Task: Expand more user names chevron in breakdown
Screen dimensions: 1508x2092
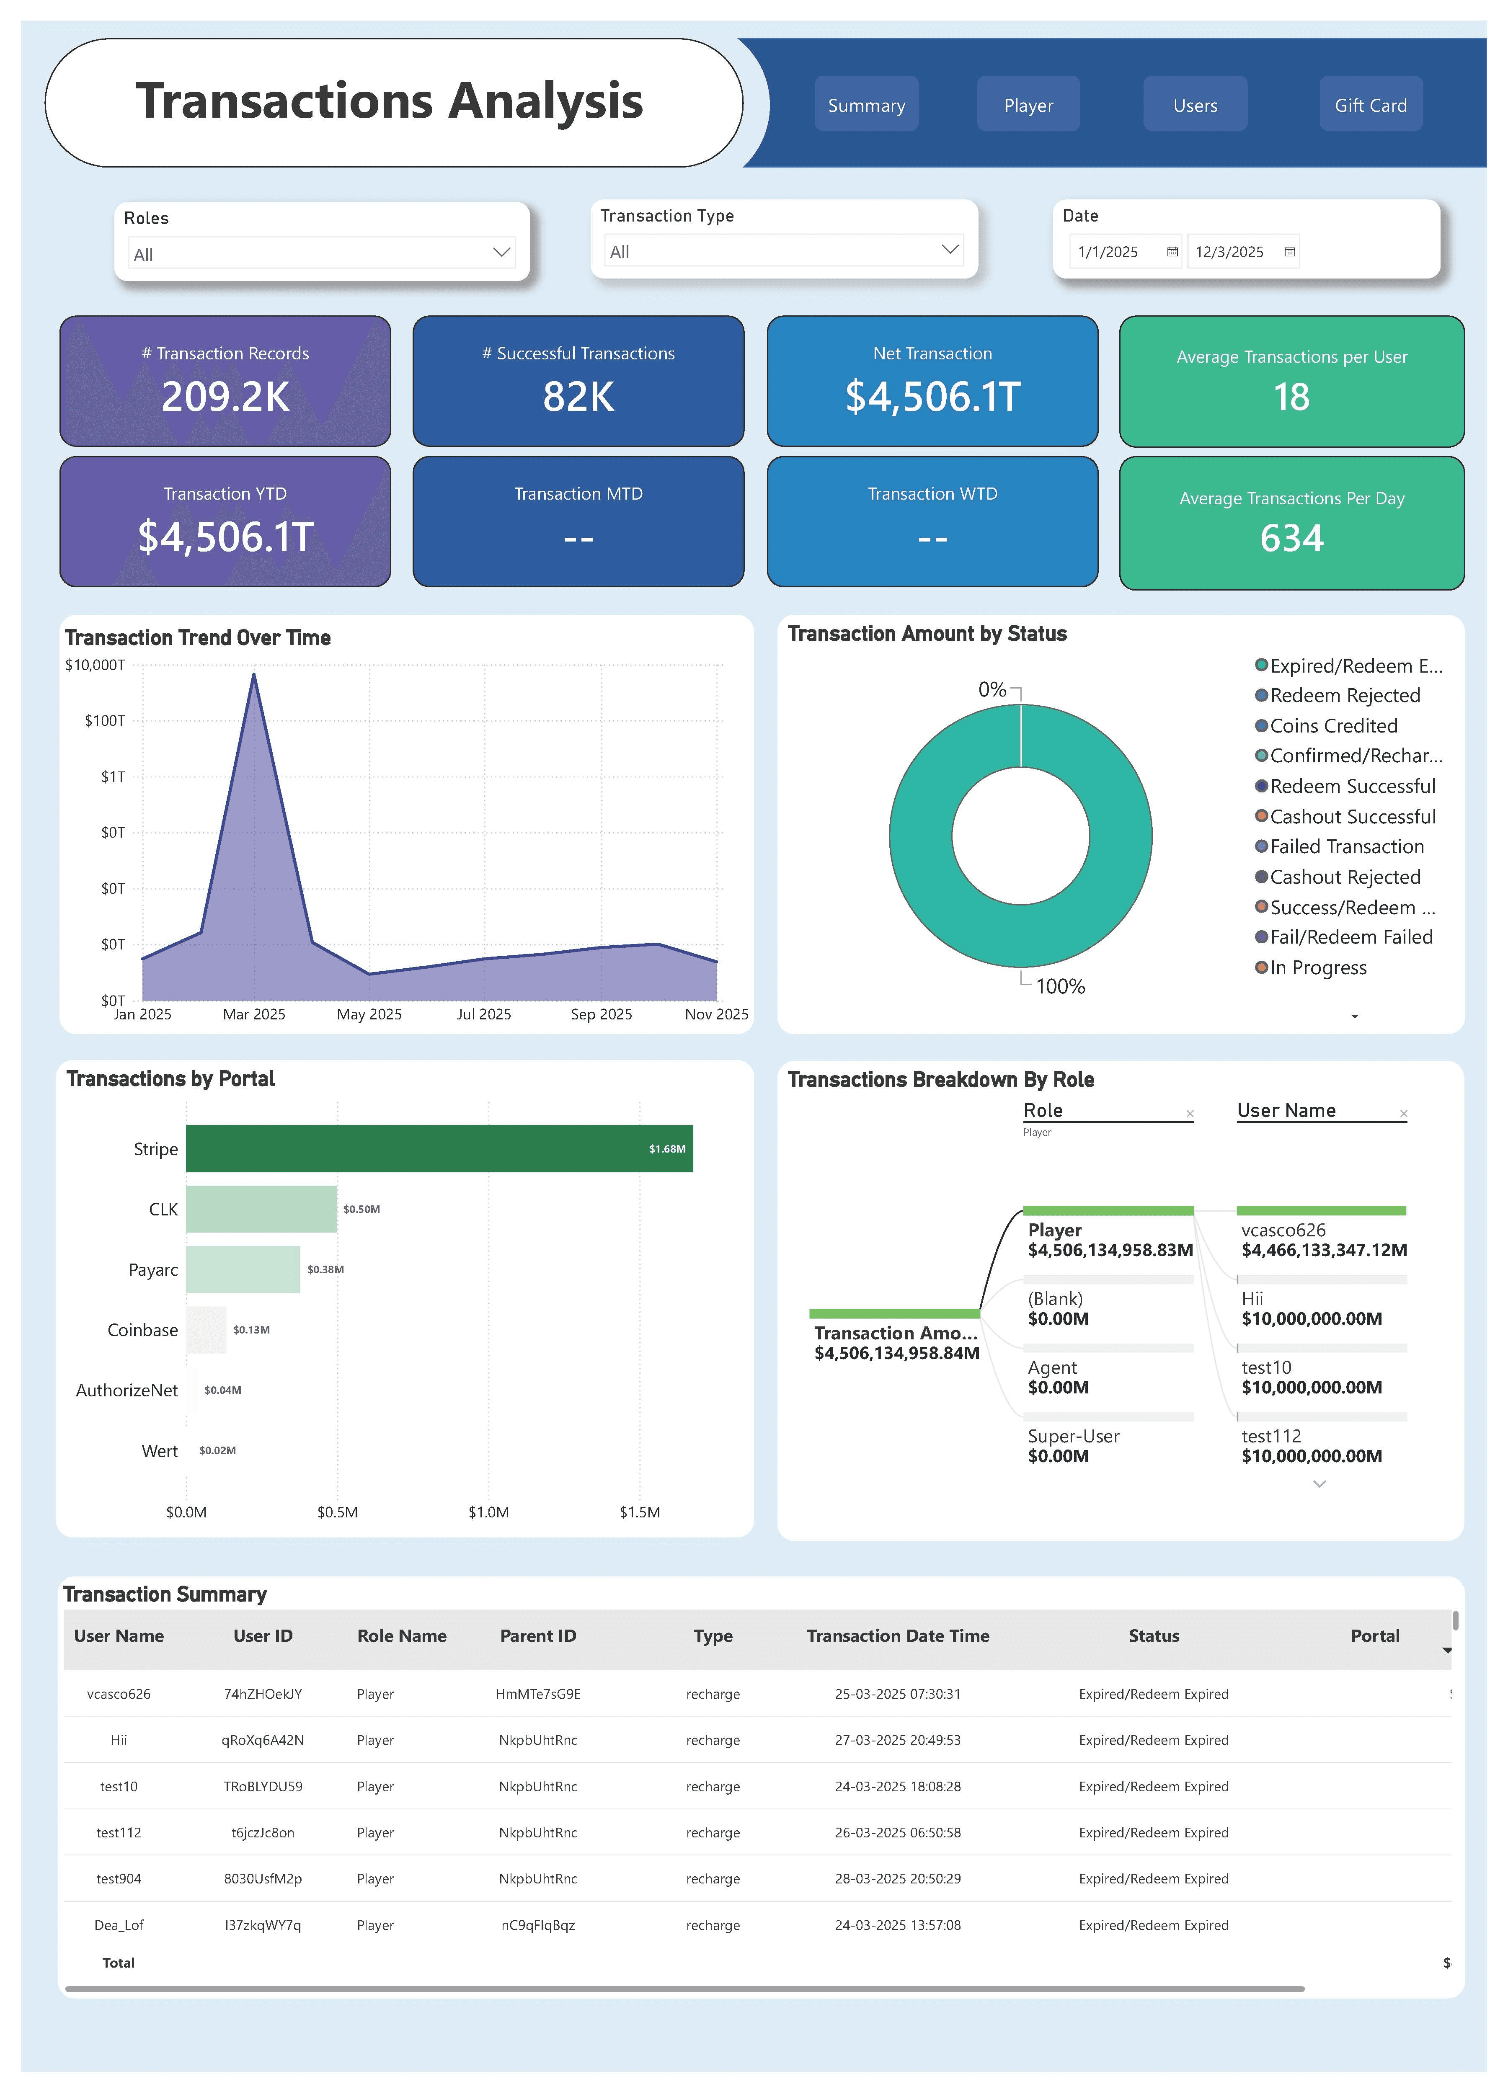Action: [x=1319, y=1484]
